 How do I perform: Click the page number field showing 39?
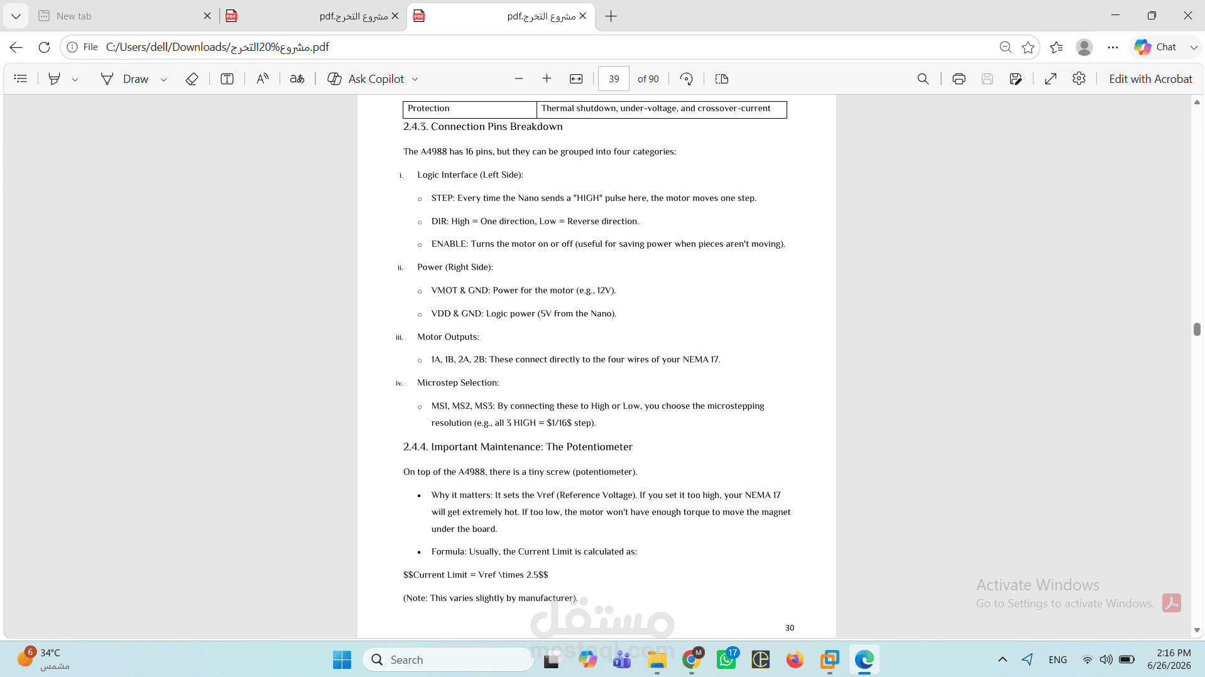click(614, 79)
